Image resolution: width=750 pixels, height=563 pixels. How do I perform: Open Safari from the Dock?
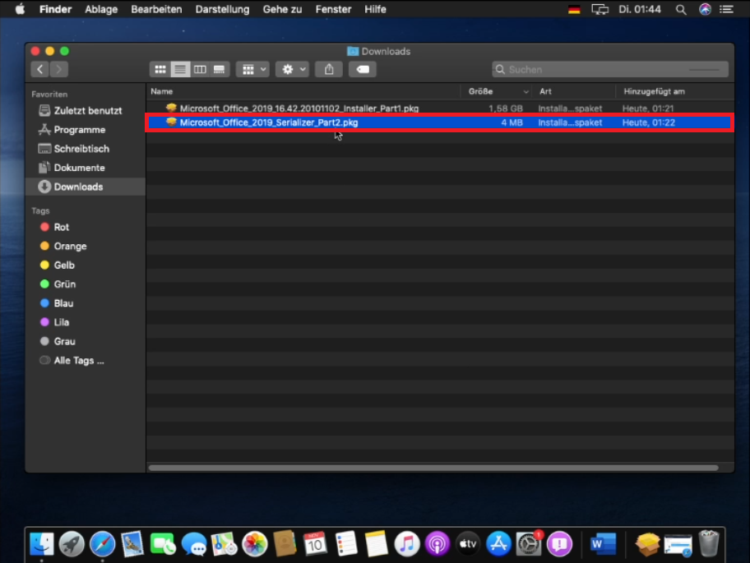coord(102,543)
